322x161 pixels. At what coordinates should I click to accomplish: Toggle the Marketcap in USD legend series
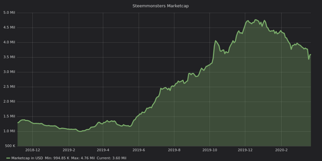(27, 158)
